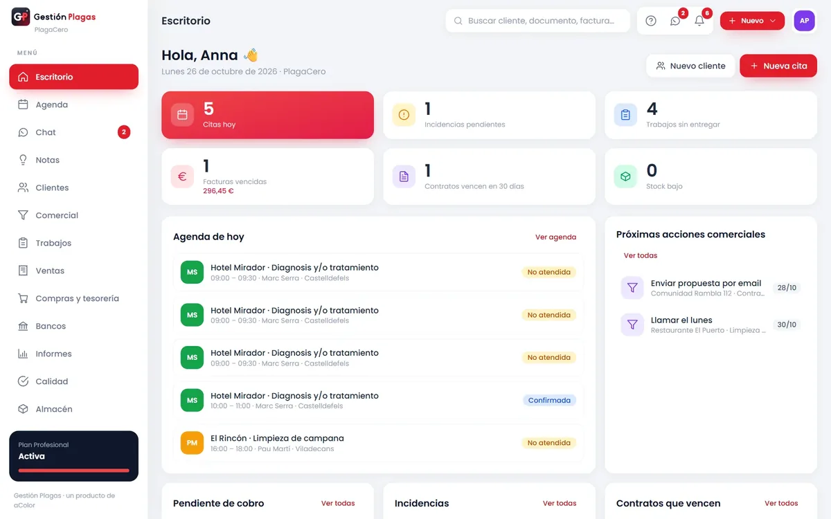Click the Nueva cita button
The width and height of the screenshot is (831, 519).
click(778, 66)
